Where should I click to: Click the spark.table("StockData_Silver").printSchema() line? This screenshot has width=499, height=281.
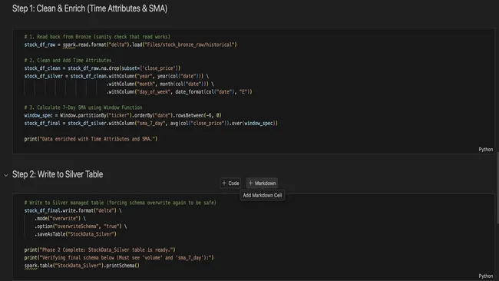coord(82,266)
